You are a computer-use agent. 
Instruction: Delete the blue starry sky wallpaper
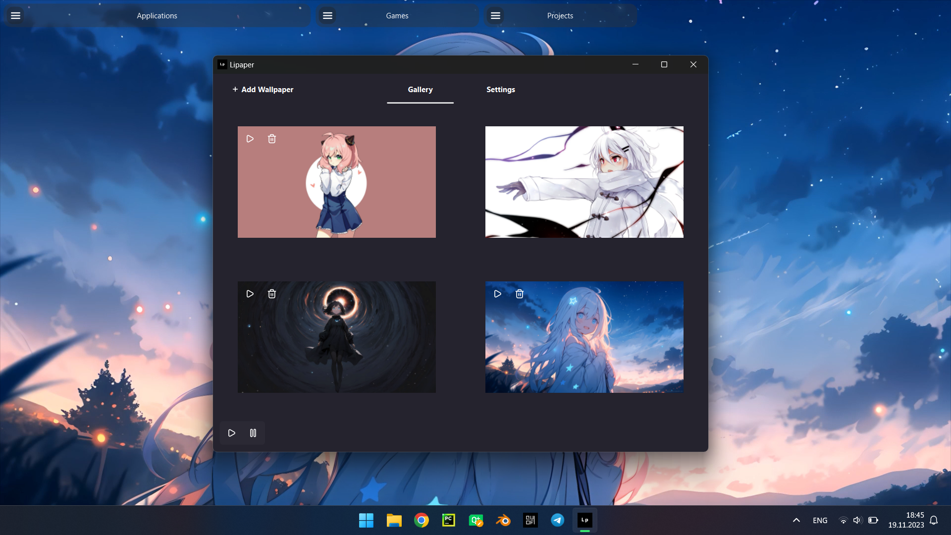(520, 294)
